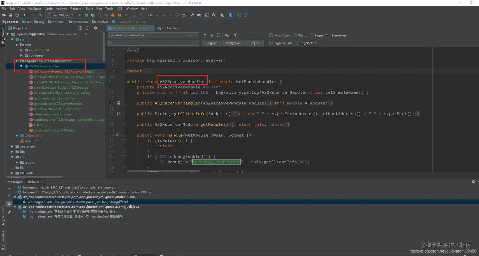Viewport: 479px width, 256px height.
Task: Select the Rebuild tab in Messages panel
Action: pos(34,182)
